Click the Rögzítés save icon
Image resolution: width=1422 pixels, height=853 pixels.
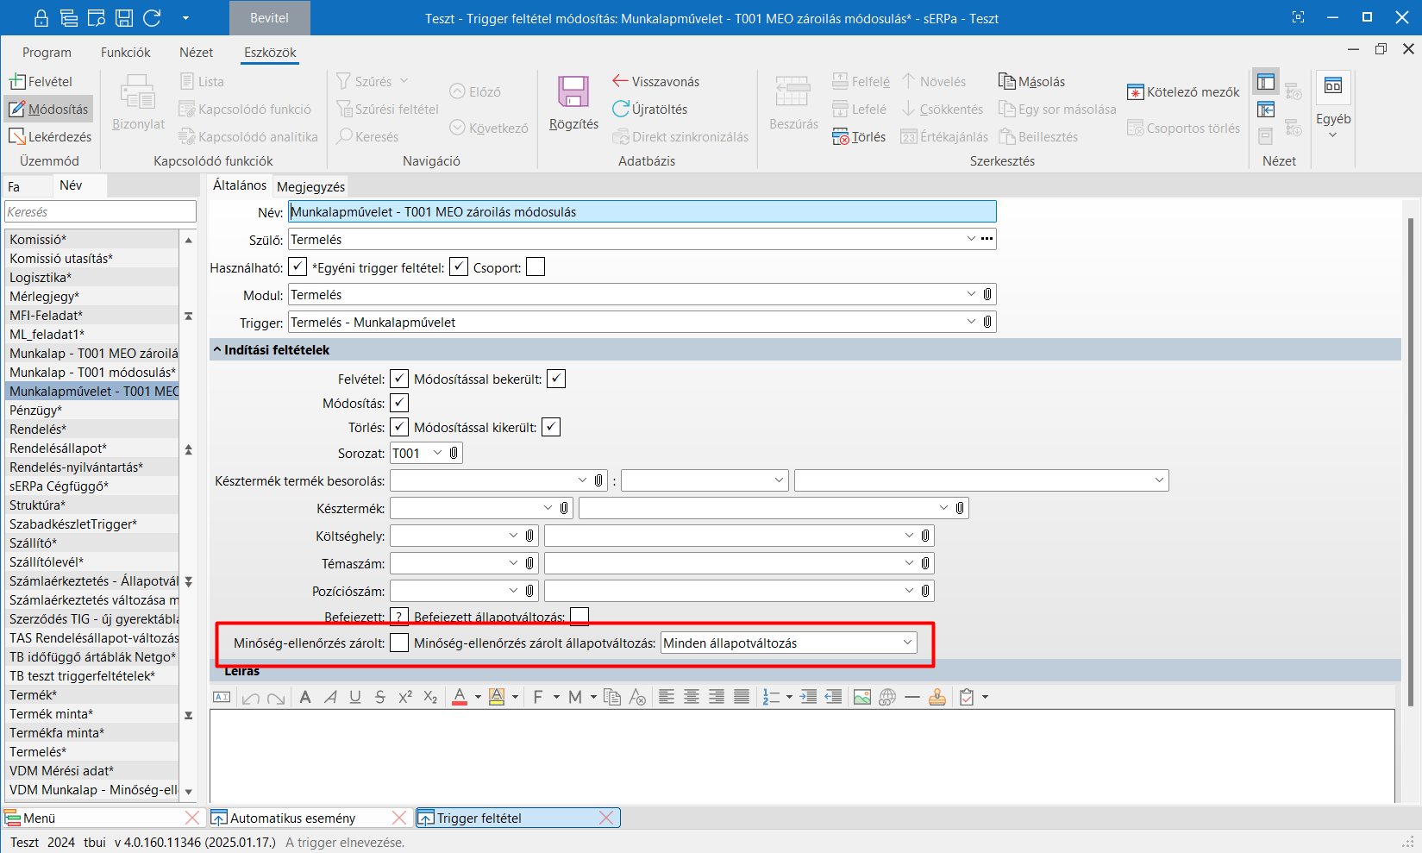pos(573,92)
